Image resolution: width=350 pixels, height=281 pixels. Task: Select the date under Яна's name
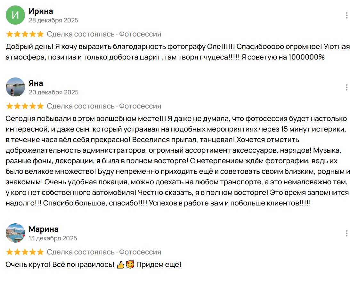click(x=53, y=92)
